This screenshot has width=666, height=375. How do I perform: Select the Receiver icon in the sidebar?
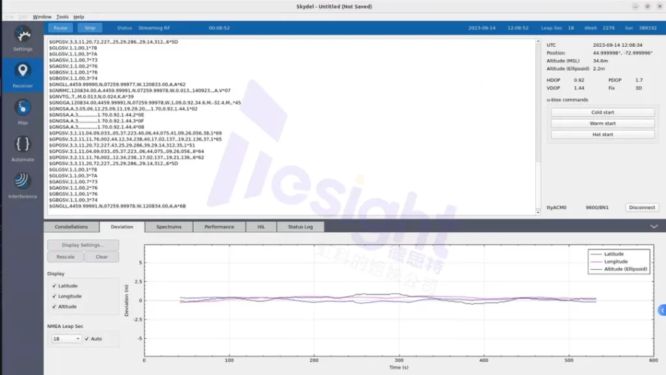tap(22, 75)
